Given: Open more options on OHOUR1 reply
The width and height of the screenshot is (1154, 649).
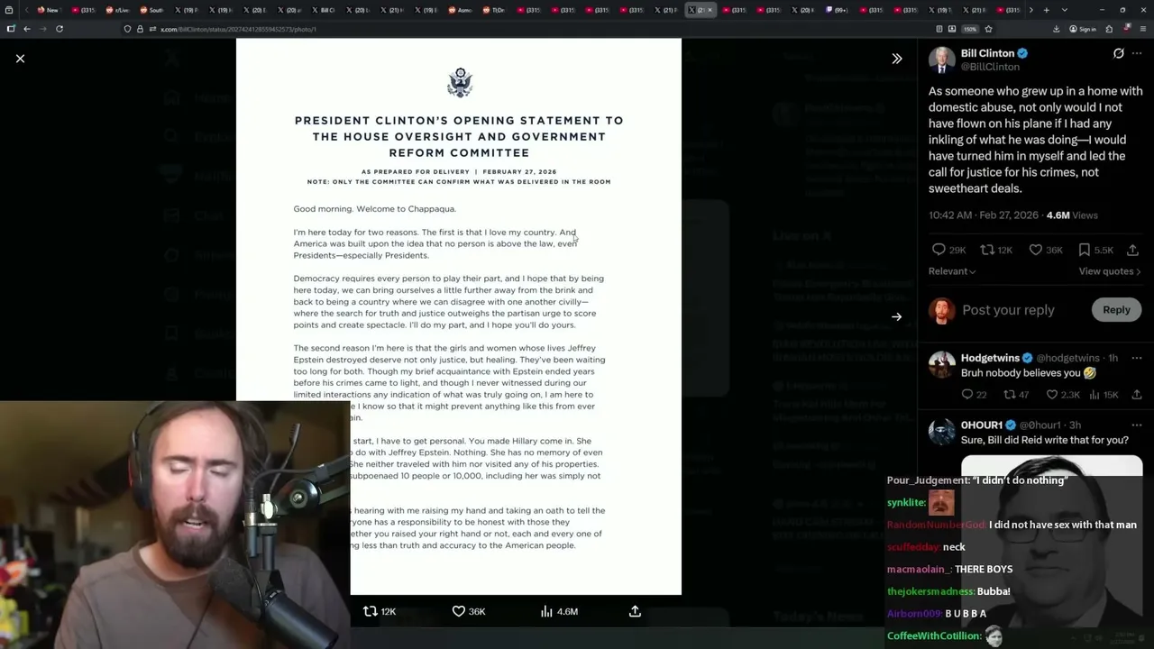Looking at the screenshot, I should point(1137,425).
